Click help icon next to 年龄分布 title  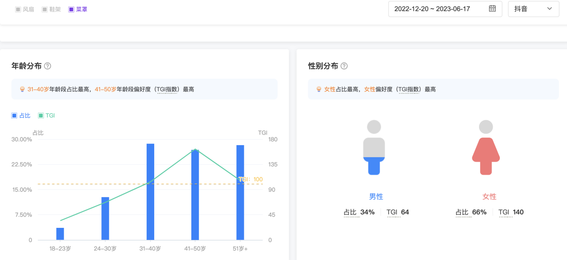[x=48, y=66]
